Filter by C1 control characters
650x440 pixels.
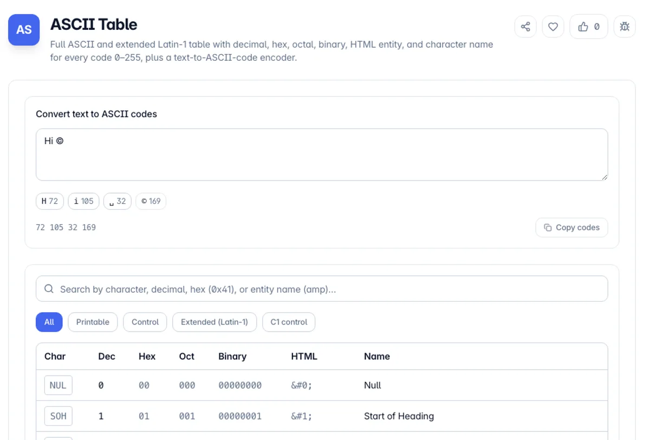(289, 322)
